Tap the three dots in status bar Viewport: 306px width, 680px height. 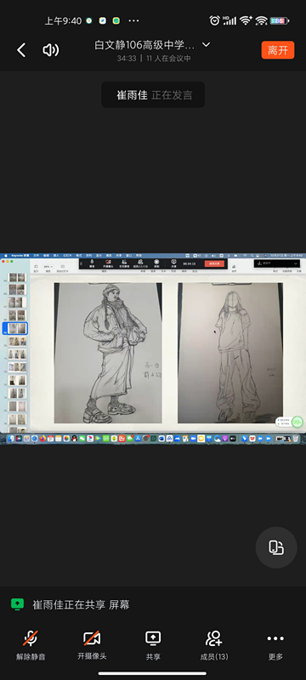[x=134, y=20]
